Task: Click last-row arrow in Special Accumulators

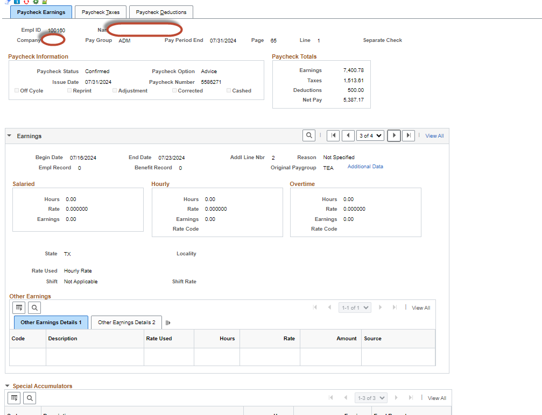Action: pos(411,398)
